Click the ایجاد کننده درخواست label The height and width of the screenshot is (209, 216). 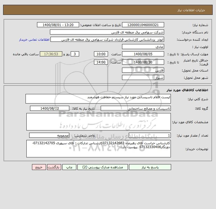pos(192,40)
